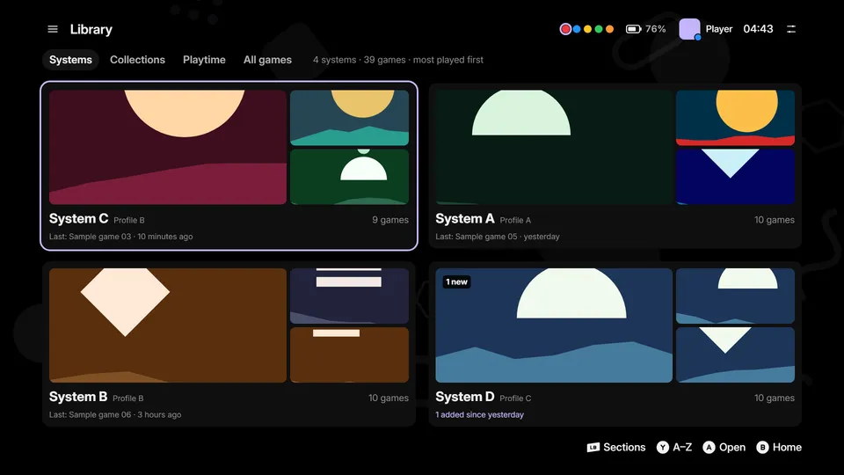Select System C green dome thumbnail
This screenshot has width=844, height=475.
pyautogui.click(x=349, y=177)
